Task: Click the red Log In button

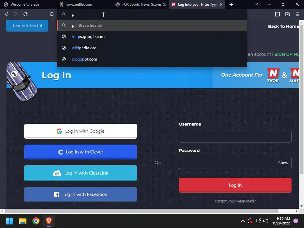Action: (x=235, y=185)
